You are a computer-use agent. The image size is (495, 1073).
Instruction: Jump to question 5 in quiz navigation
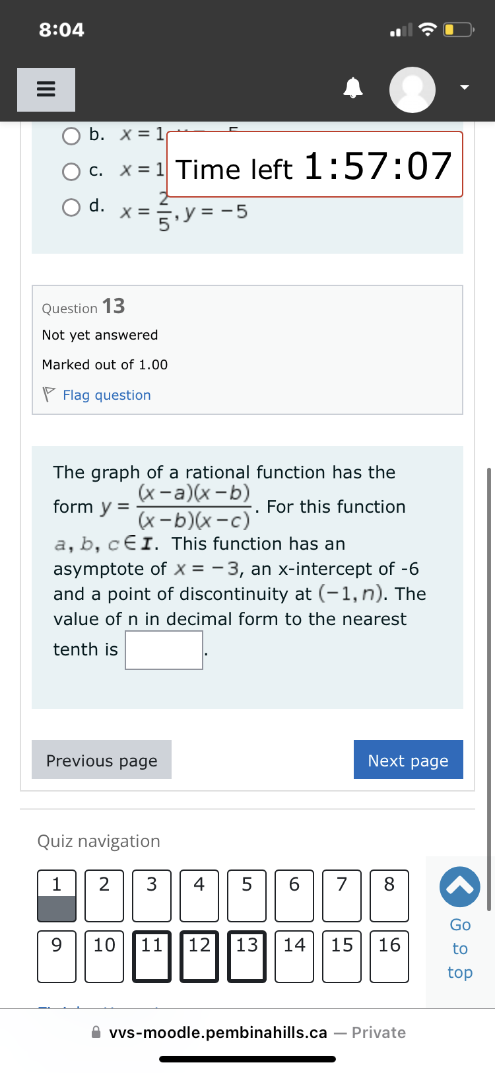246,895
